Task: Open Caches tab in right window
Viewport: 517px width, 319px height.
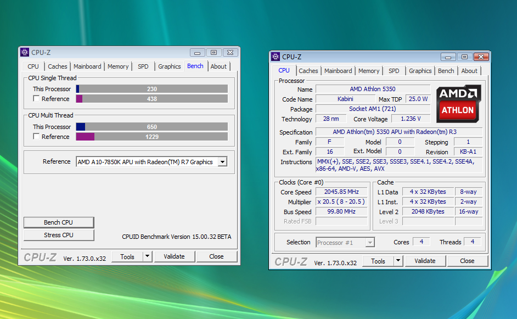Action: coord(308,71)
